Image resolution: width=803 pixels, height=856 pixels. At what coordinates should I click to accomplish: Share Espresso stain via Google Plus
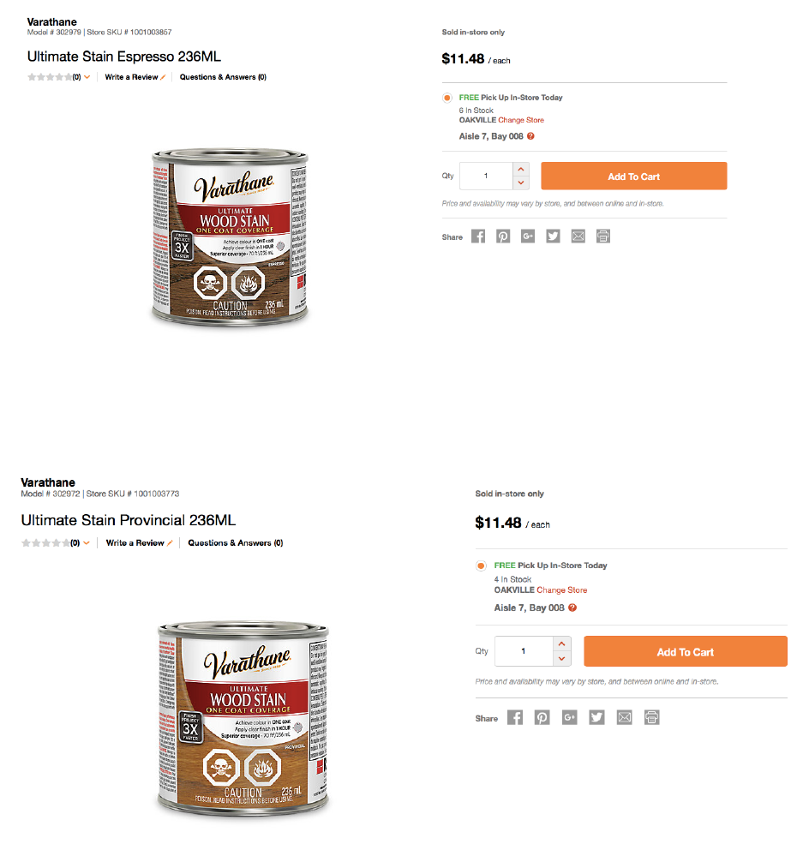tap(528, 236)
